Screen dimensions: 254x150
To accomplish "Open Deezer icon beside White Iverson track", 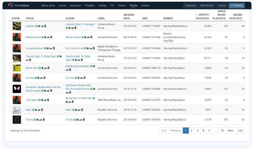I will [x=48, y=37].
